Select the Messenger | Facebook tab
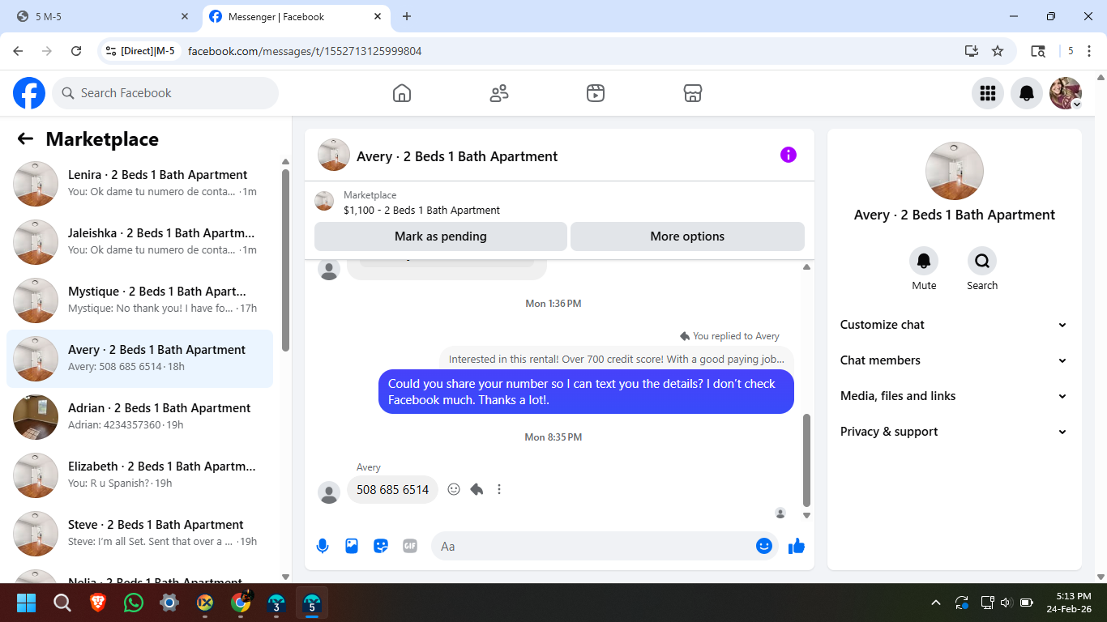 295,16
